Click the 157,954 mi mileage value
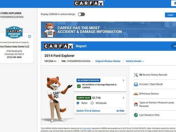Viewport: 176px width, 132px height. pos(50,61)
